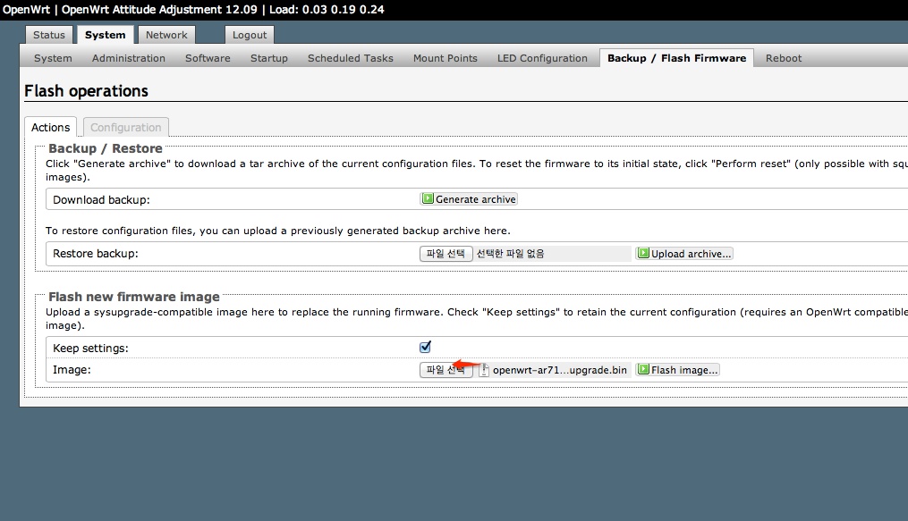Switch to the Actions tab
Image resolution: width=908 pixels, height=521 pixels.
[50, 127]
